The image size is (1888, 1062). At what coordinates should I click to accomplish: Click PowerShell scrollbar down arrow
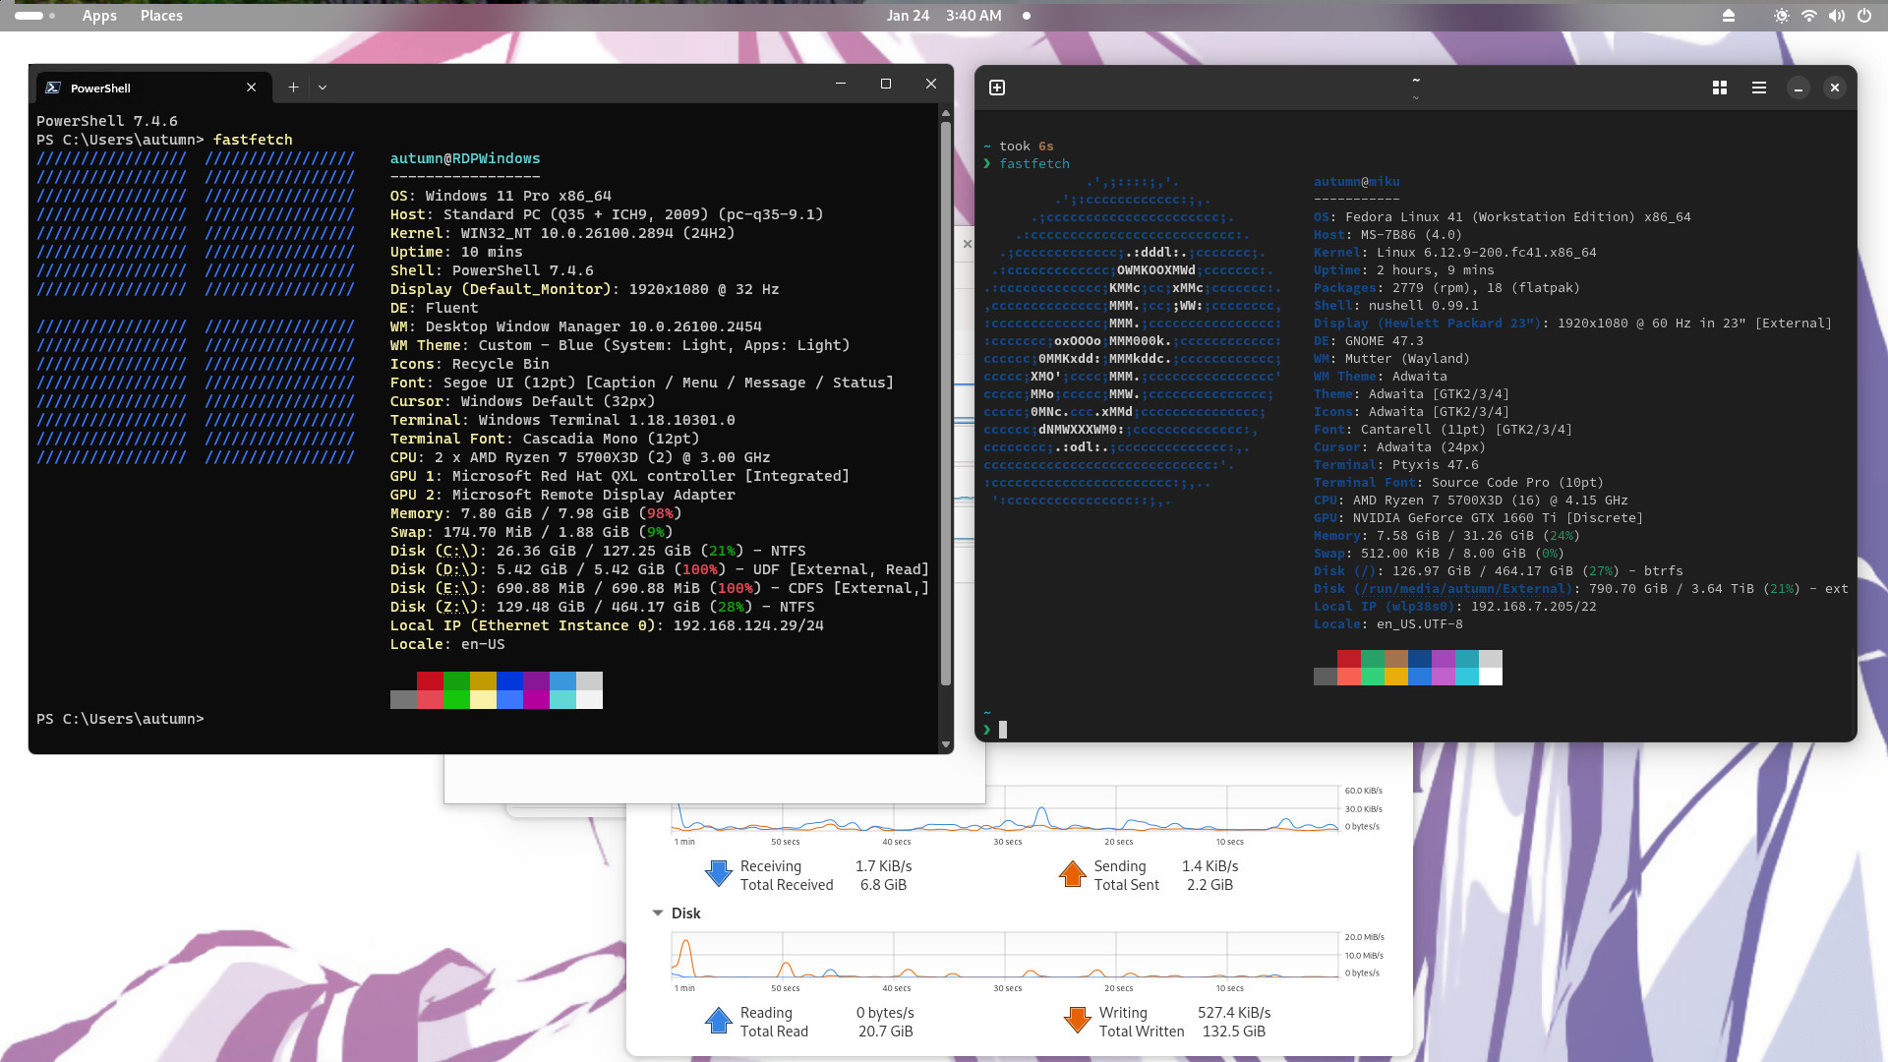(946, 744)
